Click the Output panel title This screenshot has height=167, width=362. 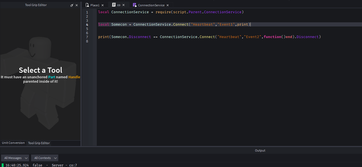(260, 150)
